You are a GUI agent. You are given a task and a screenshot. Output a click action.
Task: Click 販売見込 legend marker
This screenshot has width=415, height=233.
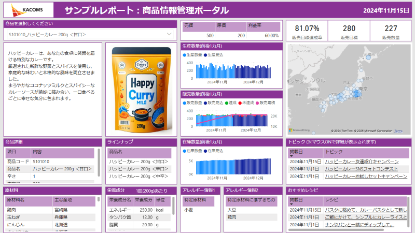click(x=205, y=103)
